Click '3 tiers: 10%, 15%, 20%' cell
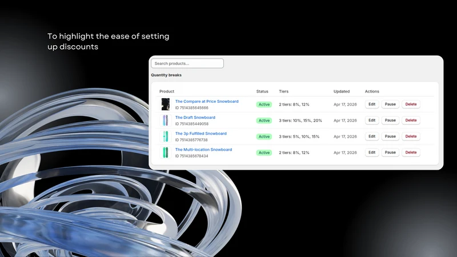Viewport: 457px width, 257px height. (300, 121)
